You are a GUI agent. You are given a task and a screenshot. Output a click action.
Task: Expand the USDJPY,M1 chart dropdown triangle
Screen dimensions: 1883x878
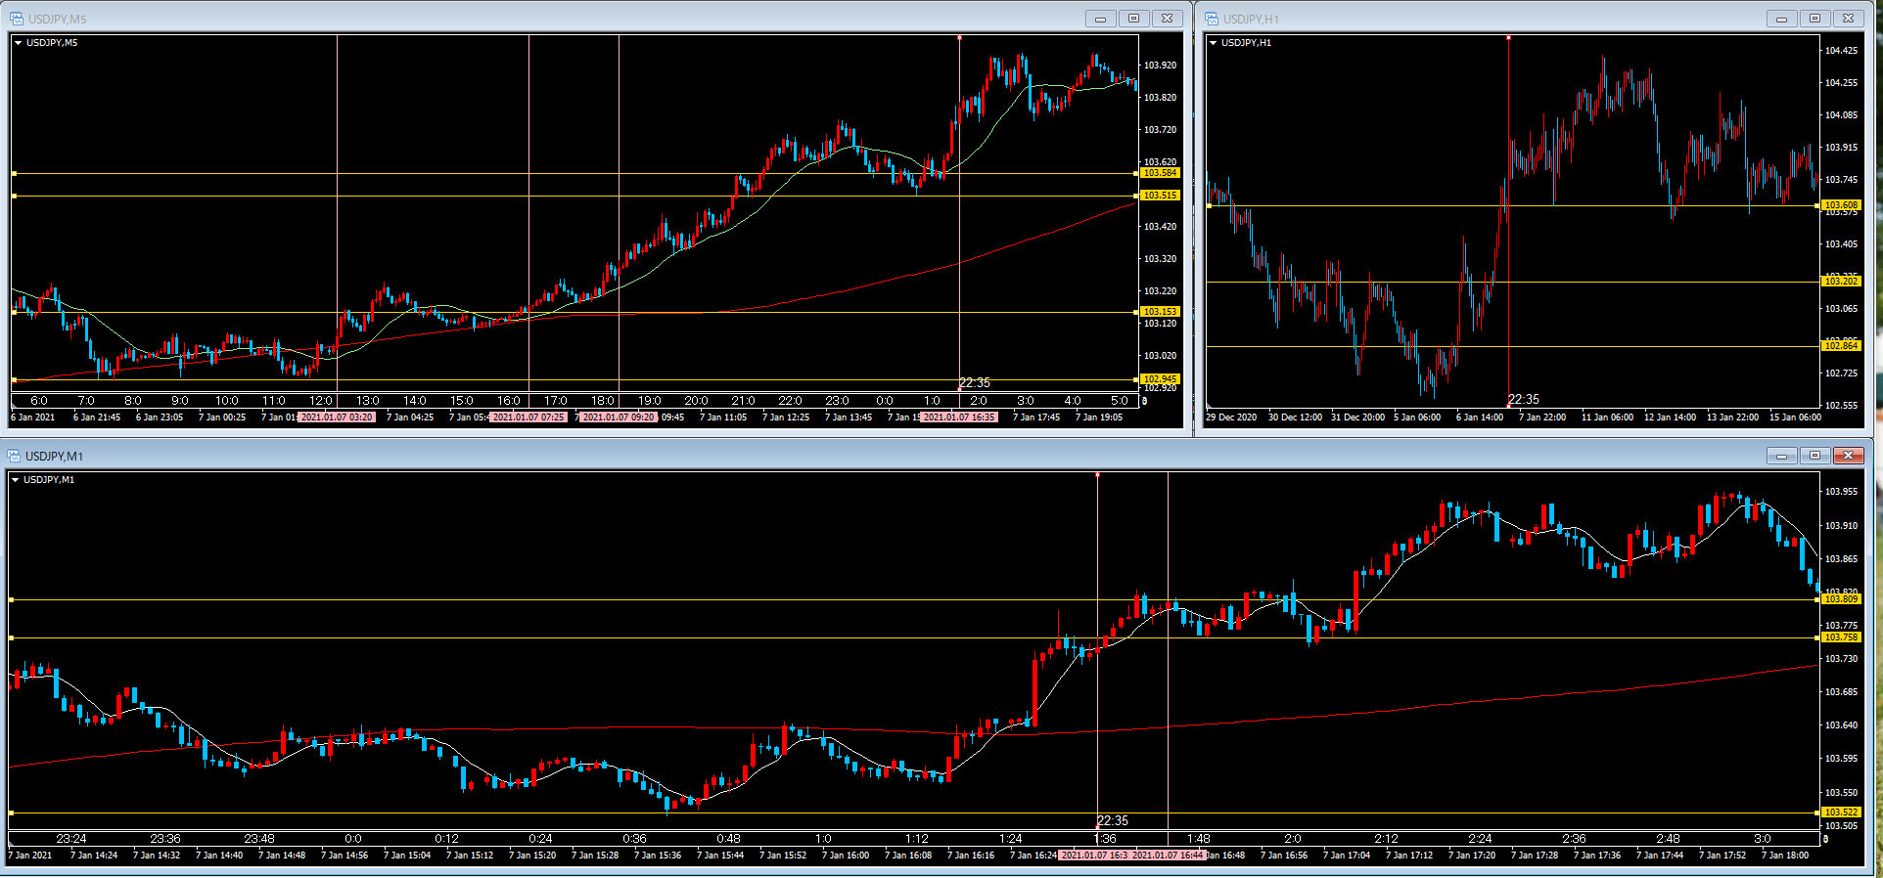click(x=15, y=480)
